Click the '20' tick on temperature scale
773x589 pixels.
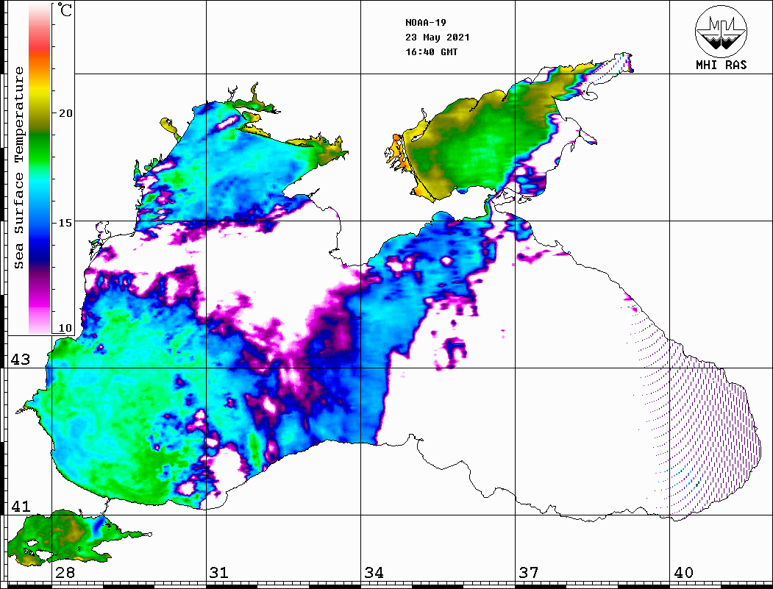65,113
